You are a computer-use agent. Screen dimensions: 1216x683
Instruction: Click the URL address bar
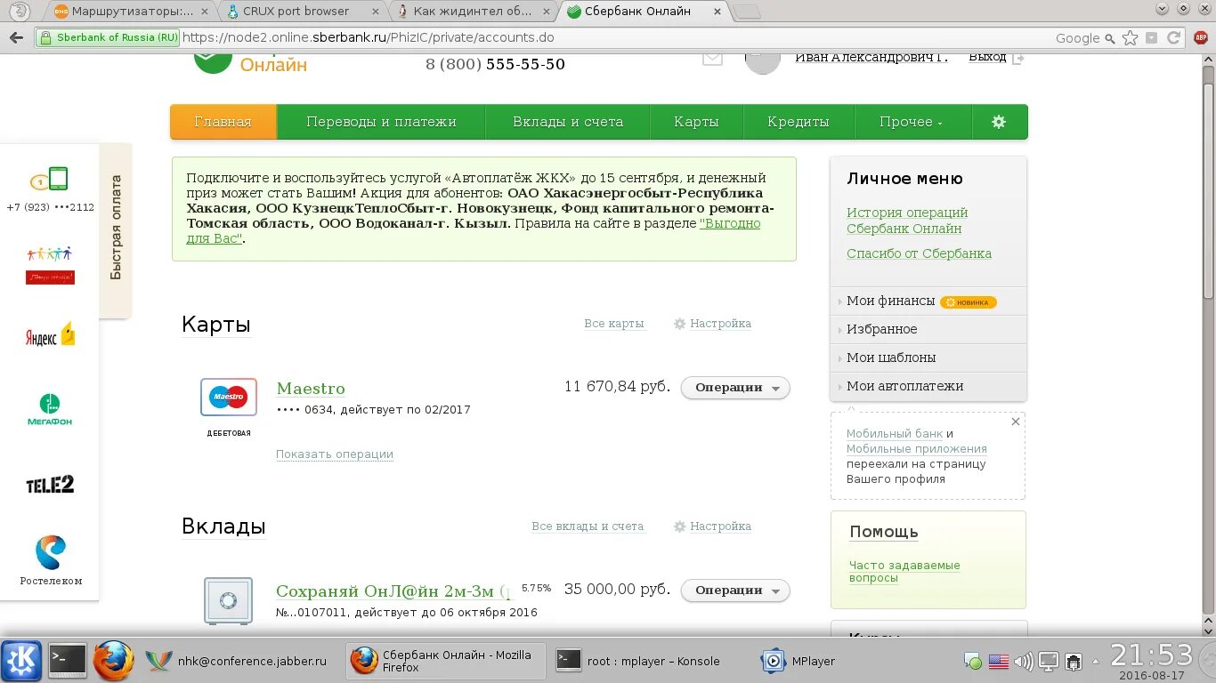pos(614,38)
